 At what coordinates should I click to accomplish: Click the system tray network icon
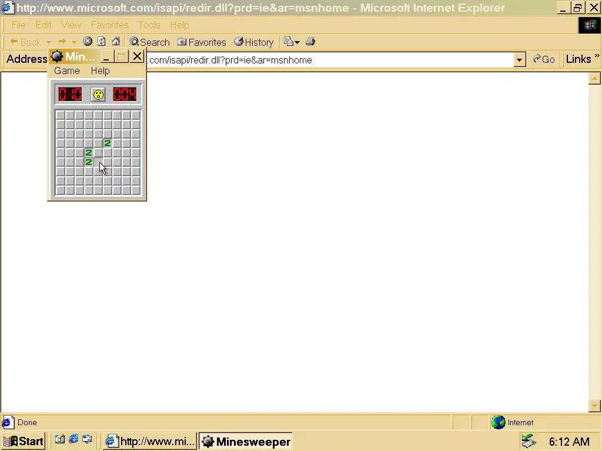pyautogui.click(x=529, y=441)
